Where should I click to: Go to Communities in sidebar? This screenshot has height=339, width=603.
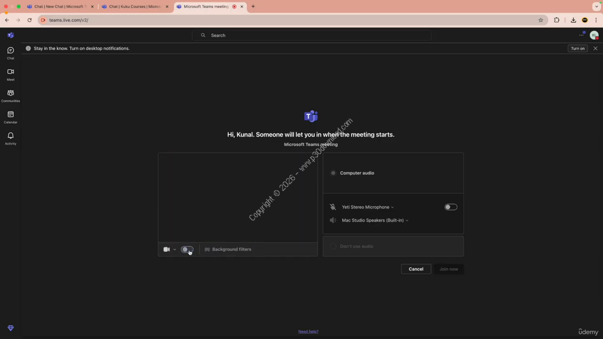[10, 96]
